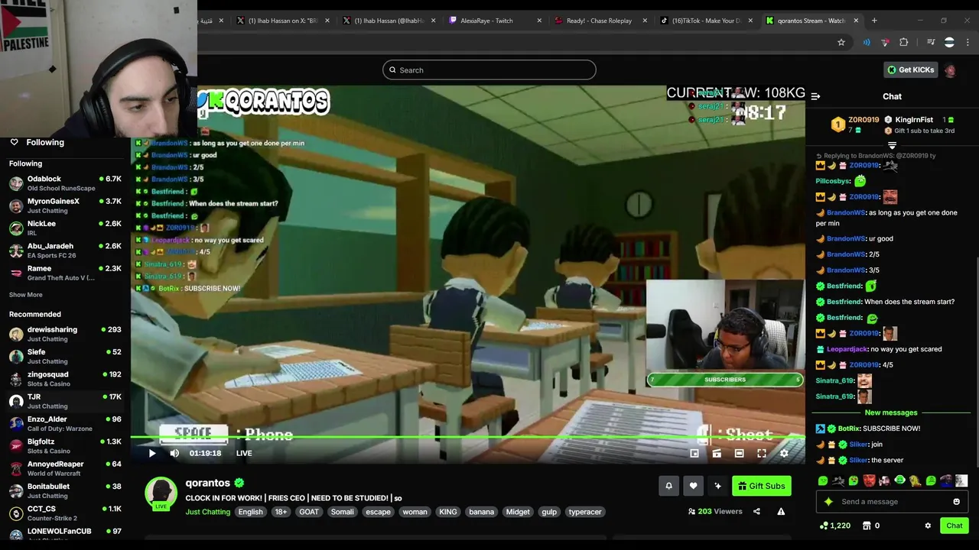
Task: Open video player settings gear
Action: click(784, 454)
